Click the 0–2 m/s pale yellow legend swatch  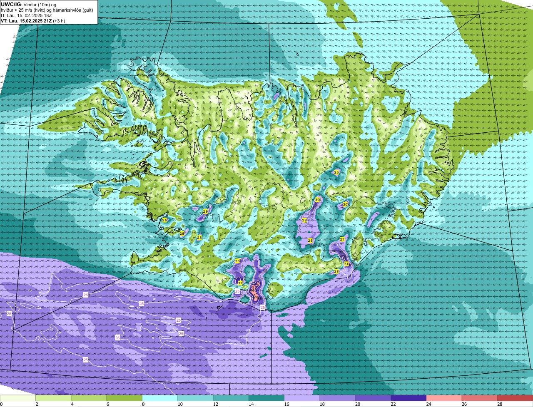[18, 398]
